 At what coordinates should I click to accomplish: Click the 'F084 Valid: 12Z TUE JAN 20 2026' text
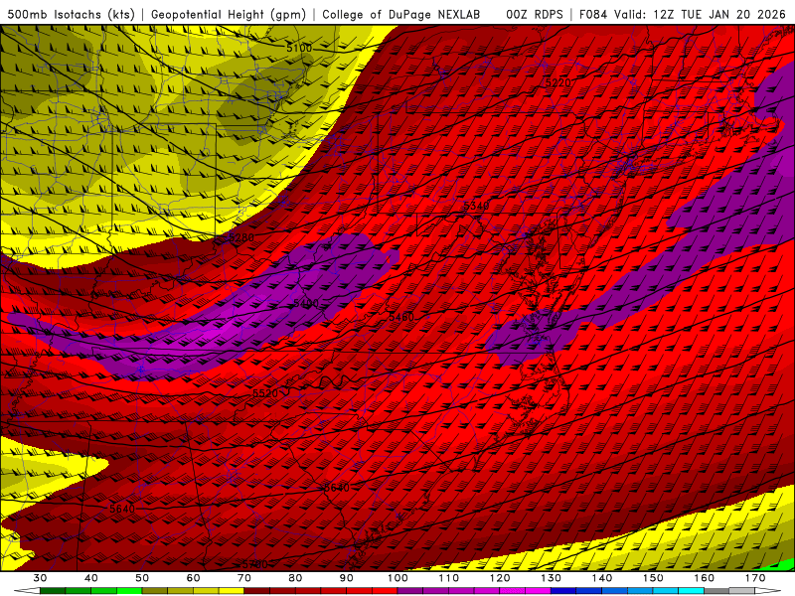pyautogui.click(x=683, y=14)
